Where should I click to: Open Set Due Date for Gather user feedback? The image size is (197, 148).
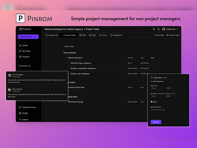pyautogui.click(x=132, y=74)
